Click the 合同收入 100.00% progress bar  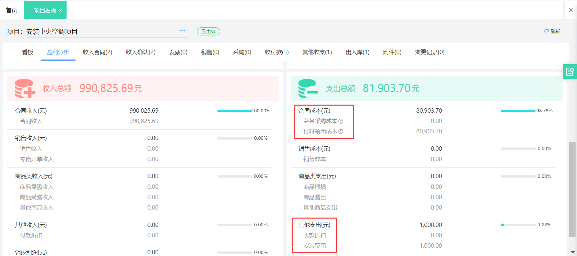234,111
